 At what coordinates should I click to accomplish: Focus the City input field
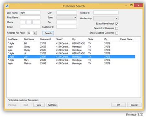67,13
